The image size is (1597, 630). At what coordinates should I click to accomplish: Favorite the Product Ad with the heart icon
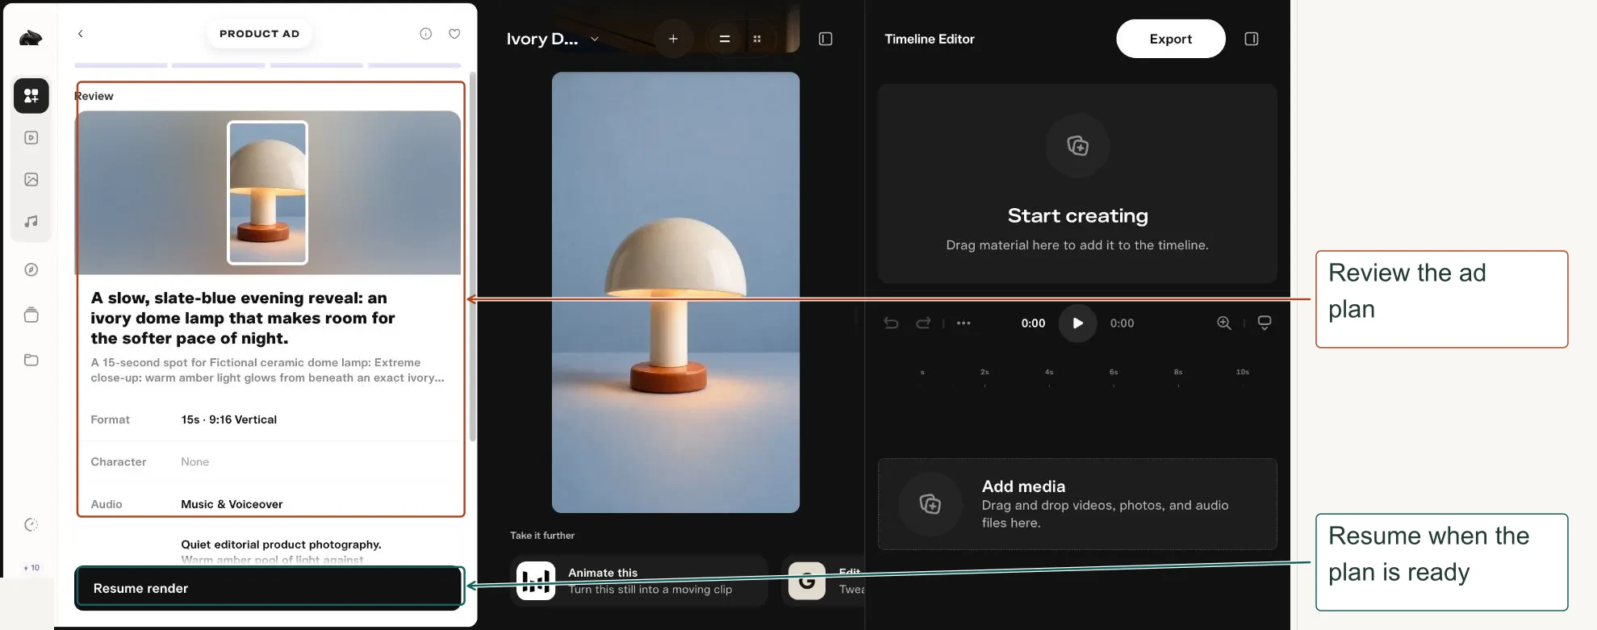pos(454,34)
